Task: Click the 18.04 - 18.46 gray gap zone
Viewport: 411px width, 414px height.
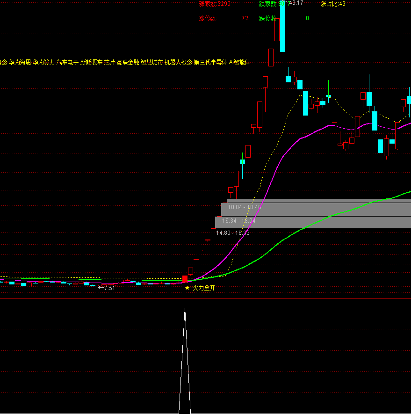Action: tap(316, 207)
